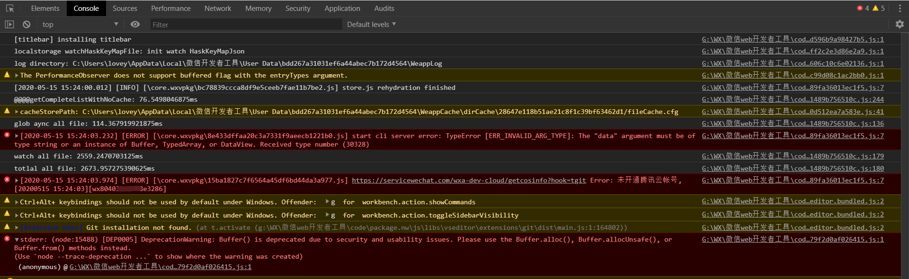Image resolution: width=909 pixels, height=279 pixels.
Task: Click the showCommands warning triangle icon
Action: (x=7, y=201)
